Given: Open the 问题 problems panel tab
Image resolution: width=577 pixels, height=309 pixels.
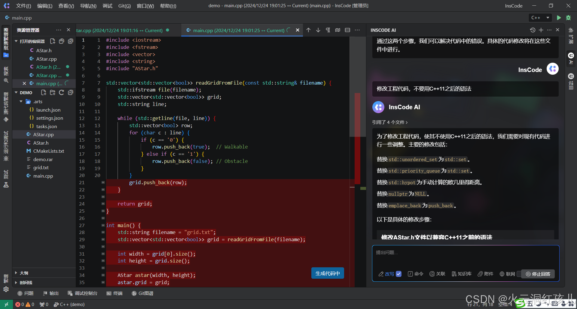Looking at the screenshot, I should click(x=26, y=293).
